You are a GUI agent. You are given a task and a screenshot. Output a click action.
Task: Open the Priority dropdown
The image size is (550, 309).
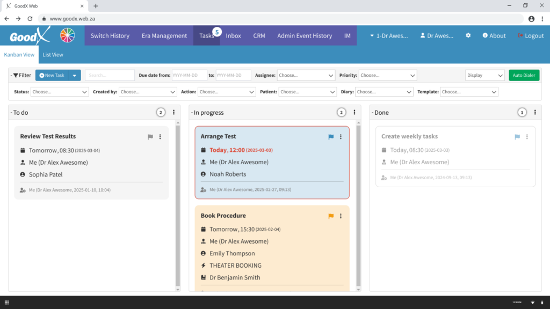(x=388, y=75)
